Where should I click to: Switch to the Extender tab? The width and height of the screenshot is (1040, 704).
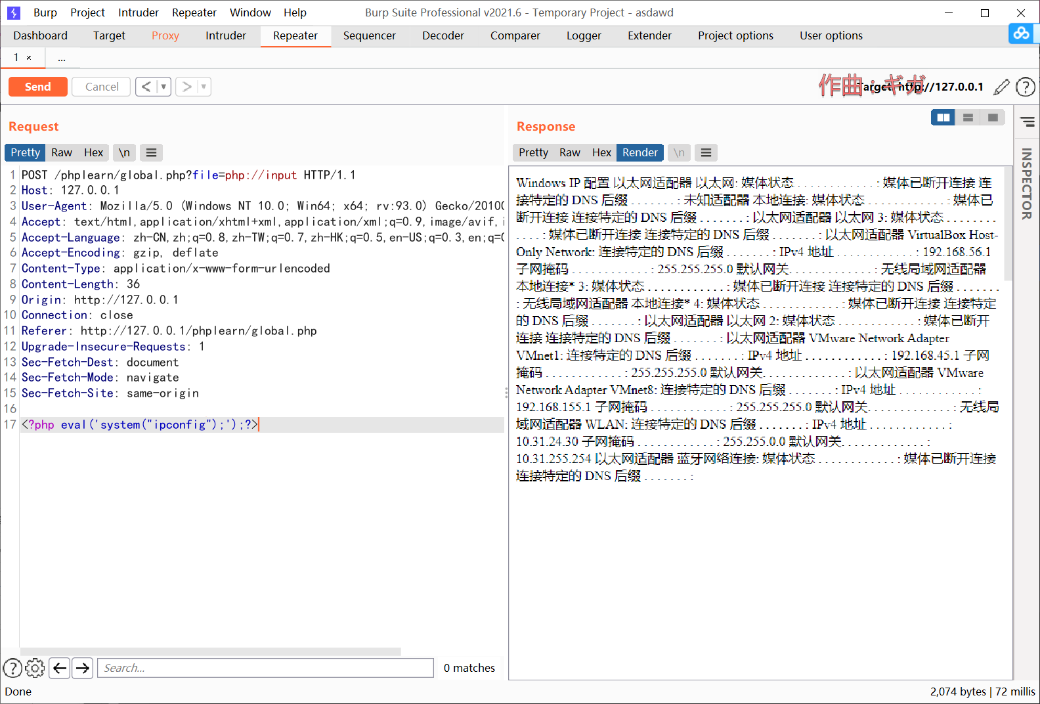pyautogui.click(x=649, y=35)
